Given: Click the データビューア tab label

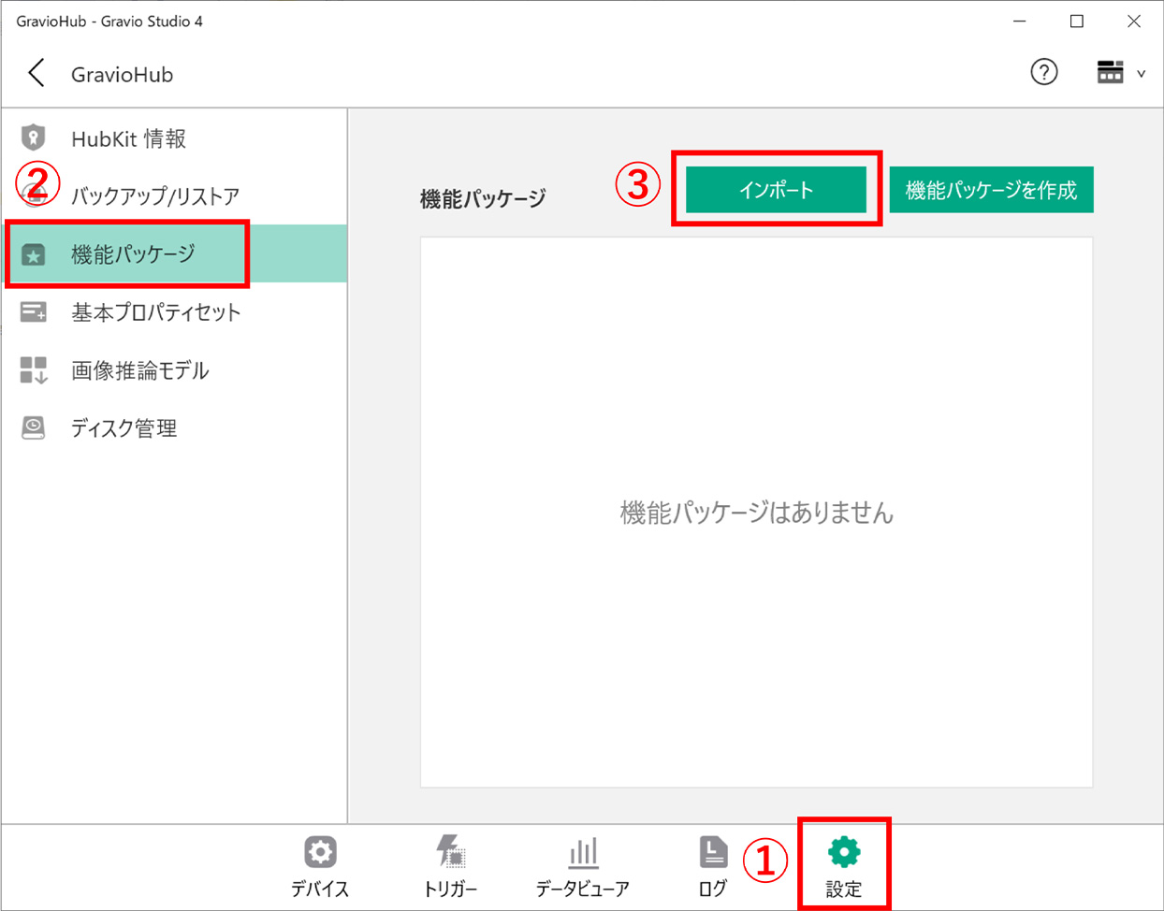Looking at the screenshot, I should click(x=583, y=889).
